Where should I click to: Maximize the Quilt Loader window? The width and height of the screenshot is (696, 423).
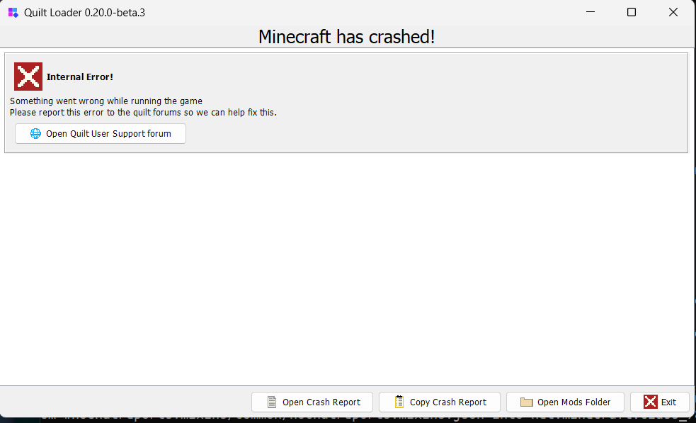point(631,12)
